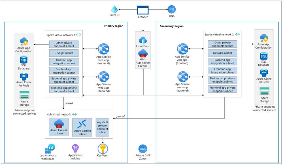Click the "Hub virtual network" title
283x166 pixels.
59,114
